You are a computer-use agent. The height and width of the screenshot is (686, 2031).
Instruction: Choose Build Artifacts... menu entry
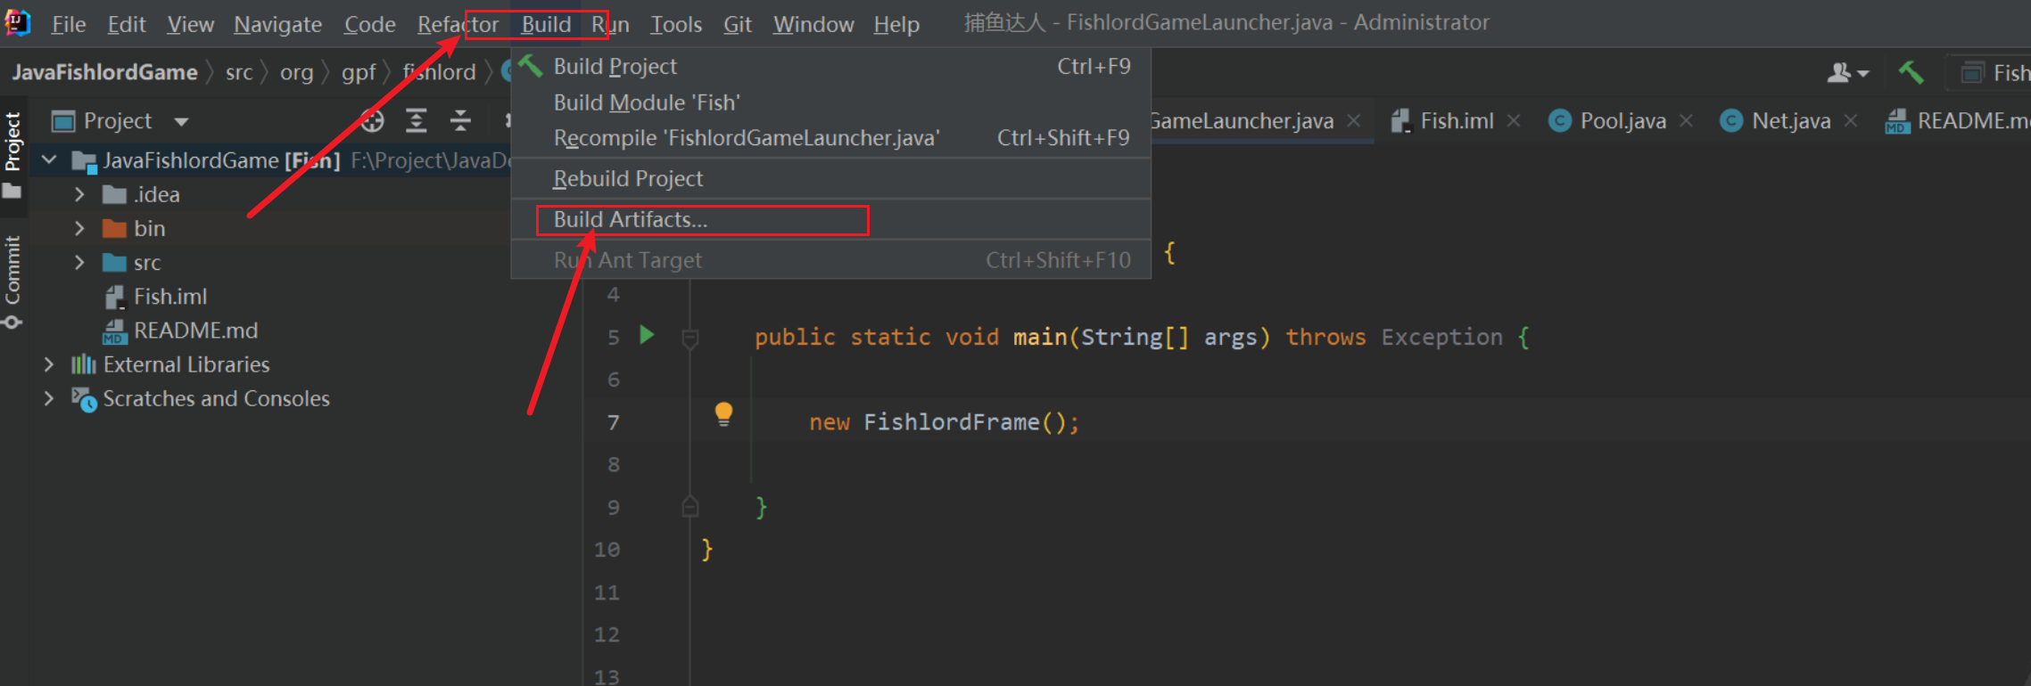tap(830, 220)
